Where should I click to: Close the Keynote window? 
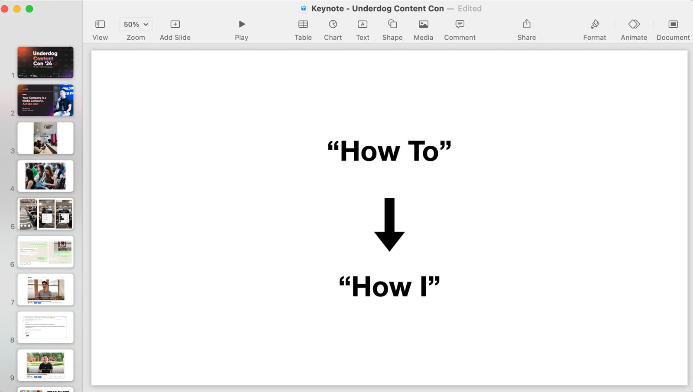point(5,9)
